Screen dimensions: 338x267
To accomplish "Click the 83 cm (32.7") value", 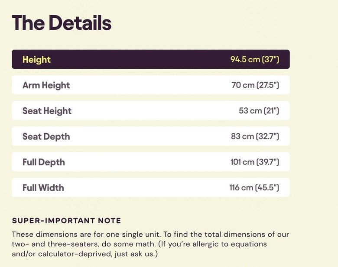I will (255, 137).
